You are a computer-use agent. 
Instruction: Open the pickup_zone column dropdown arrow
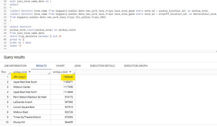click(29, 72)
